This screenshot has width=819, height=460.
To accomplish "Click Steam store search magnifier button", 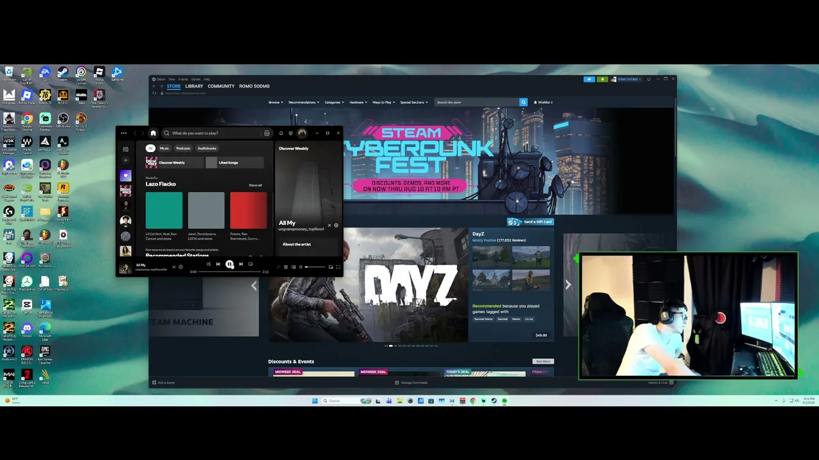I will tap(523, 102).
